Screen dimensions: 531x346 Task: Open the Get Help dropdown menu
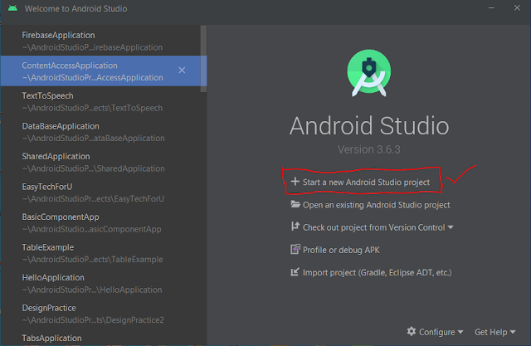point(494,332)
